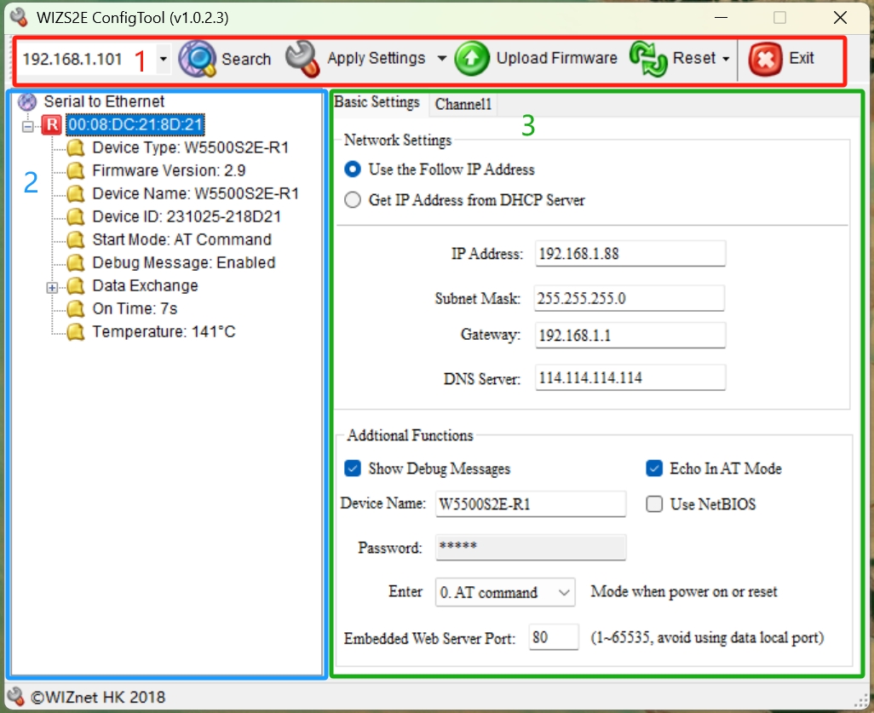Viewport: 874px width, 713px height.
Task: Open the Basic Settings tab
Action: [377, 102]
